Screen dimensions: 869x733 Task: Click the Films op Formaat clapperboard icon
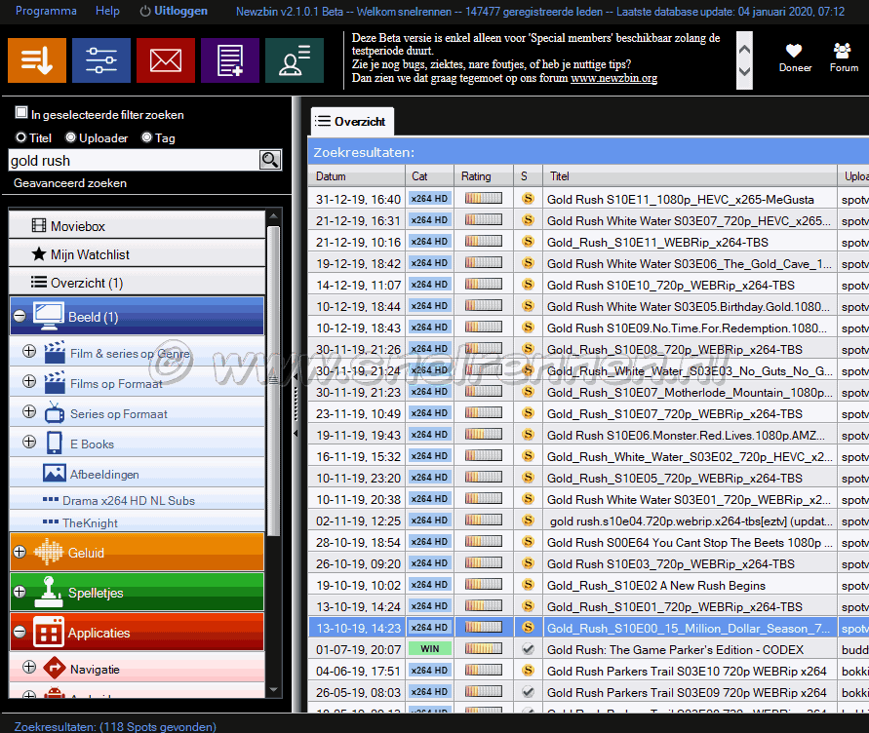click(55, 382)
